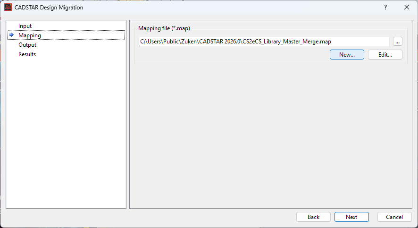Image resolution: width=418 pixels, height=228 pixels.
Task: Close the CADSTAR Design Migration dialog
Action: 407,7
